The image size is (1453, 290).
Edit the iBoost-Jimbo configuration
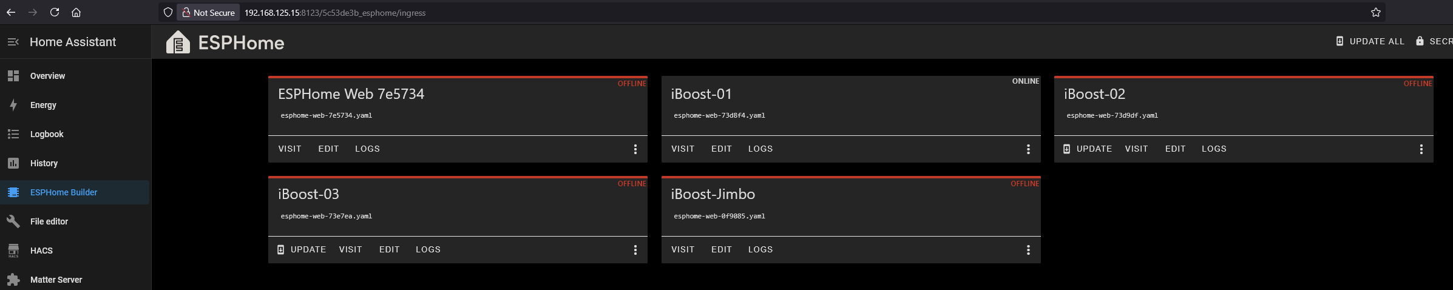tap(722, 249)
